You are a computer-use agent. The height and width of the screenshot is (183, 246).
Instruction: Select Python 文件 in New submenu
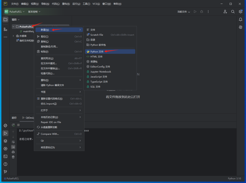tap(110, 51)
